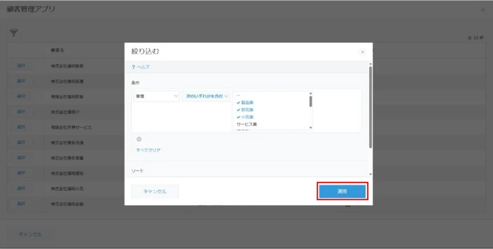Image resolution: width=493 pixels, height=249 pixels.
Task: Click the 全 10 件 record count
Action: [x=475, y=38]
